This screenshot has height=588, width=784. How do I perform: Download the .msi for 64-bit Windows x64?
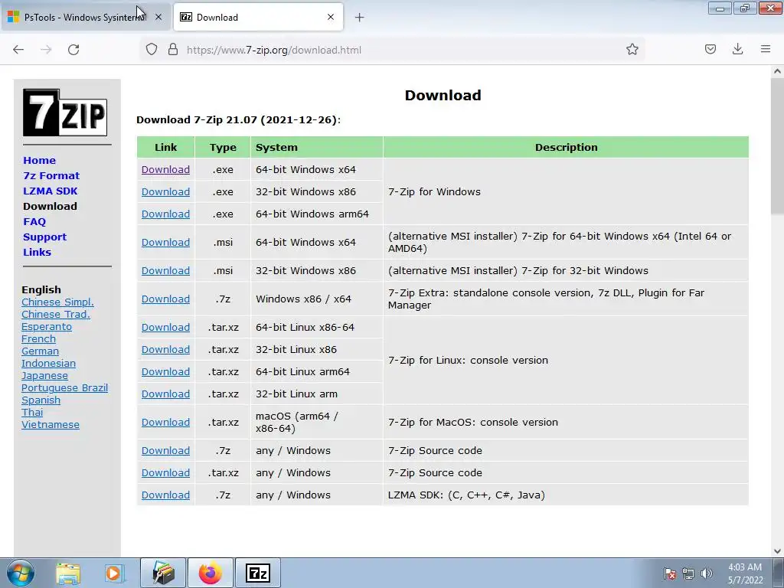[165, 243]
